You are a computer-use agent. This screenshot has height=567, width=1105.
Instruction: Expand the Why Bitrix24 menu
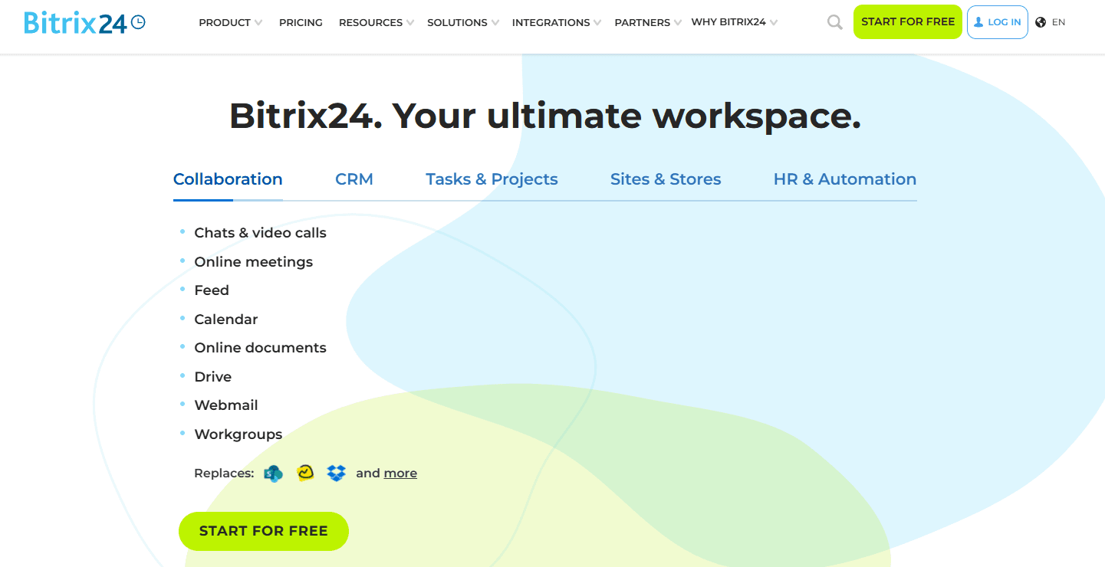[x=734, y=22]
